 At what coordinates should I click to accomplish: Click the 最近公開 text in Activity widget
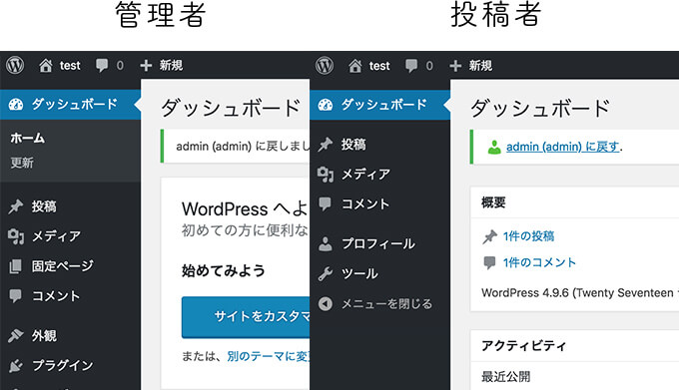tap(506, 377)
